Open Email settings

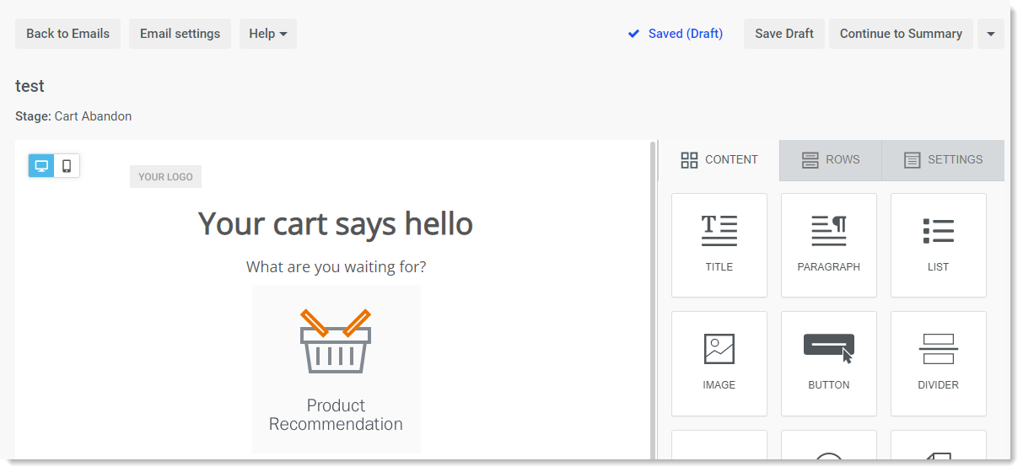(180, 34)
